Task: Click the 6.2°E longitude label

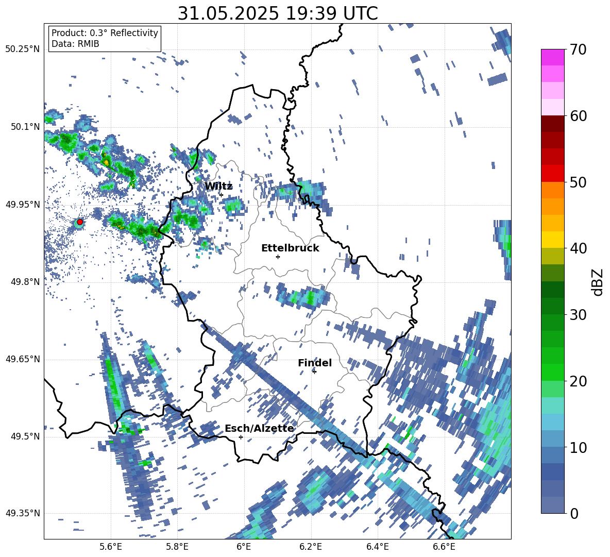Action: click(x=311, y=547)
